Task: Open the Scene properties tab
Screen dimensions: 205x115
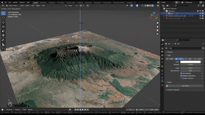Action: [162, 59]
